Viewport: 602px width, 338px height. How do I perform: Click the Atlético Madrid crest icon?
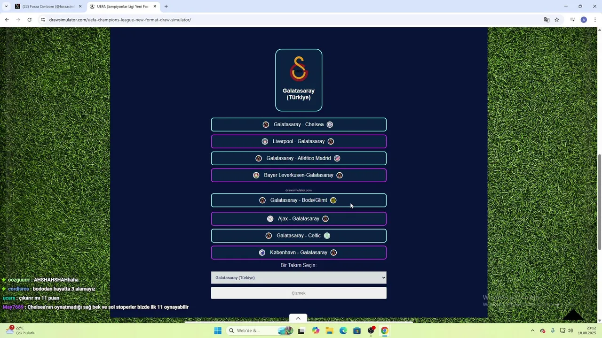coord(337,158)
